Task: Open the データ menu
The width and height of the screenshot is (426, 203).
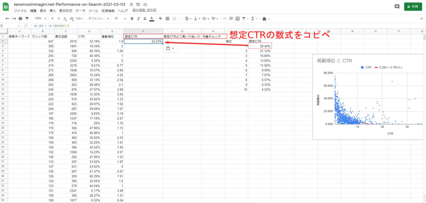Action: (80, 11)
